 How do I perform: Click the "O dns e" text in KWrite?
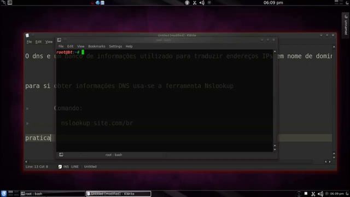(x=38, y=56)
